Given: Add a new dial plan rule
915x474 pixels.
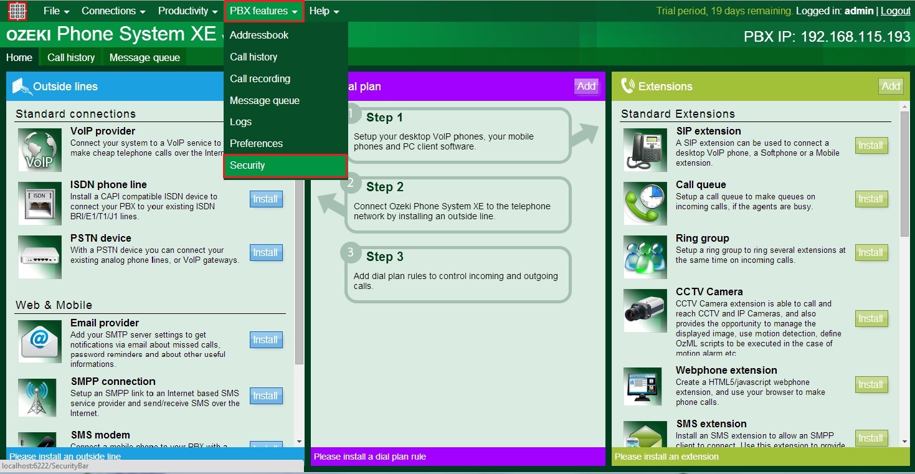Looking at the screenshot, I should point(586,87).
